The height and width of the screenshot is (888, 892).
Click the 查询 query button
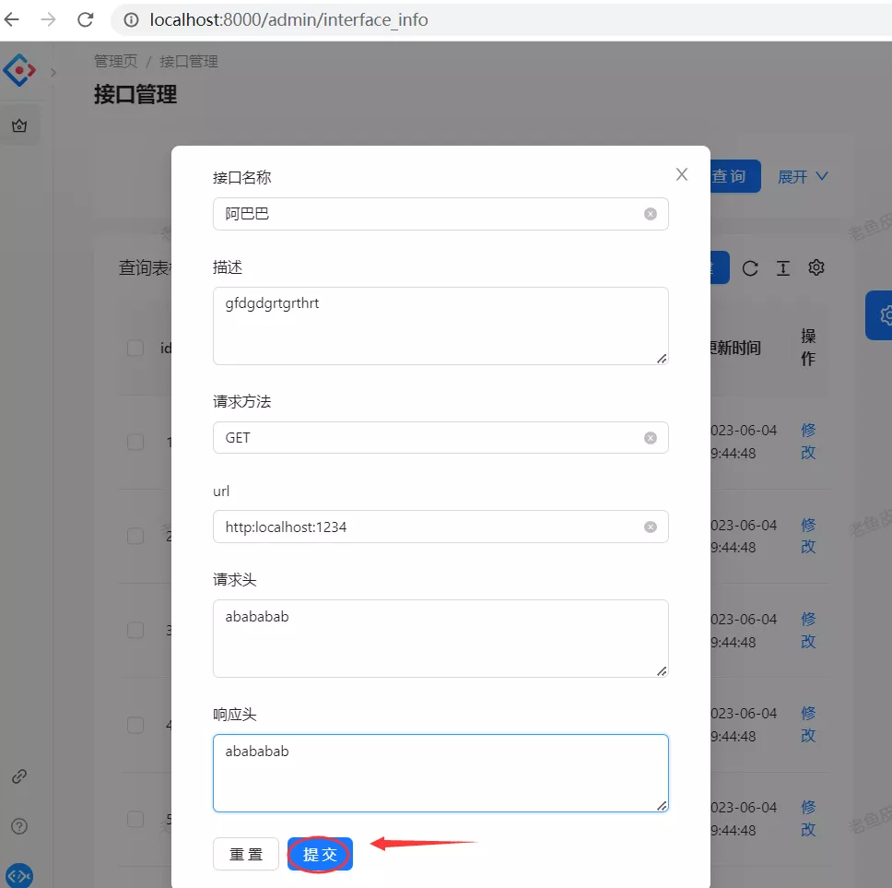[x=735, y=176]
